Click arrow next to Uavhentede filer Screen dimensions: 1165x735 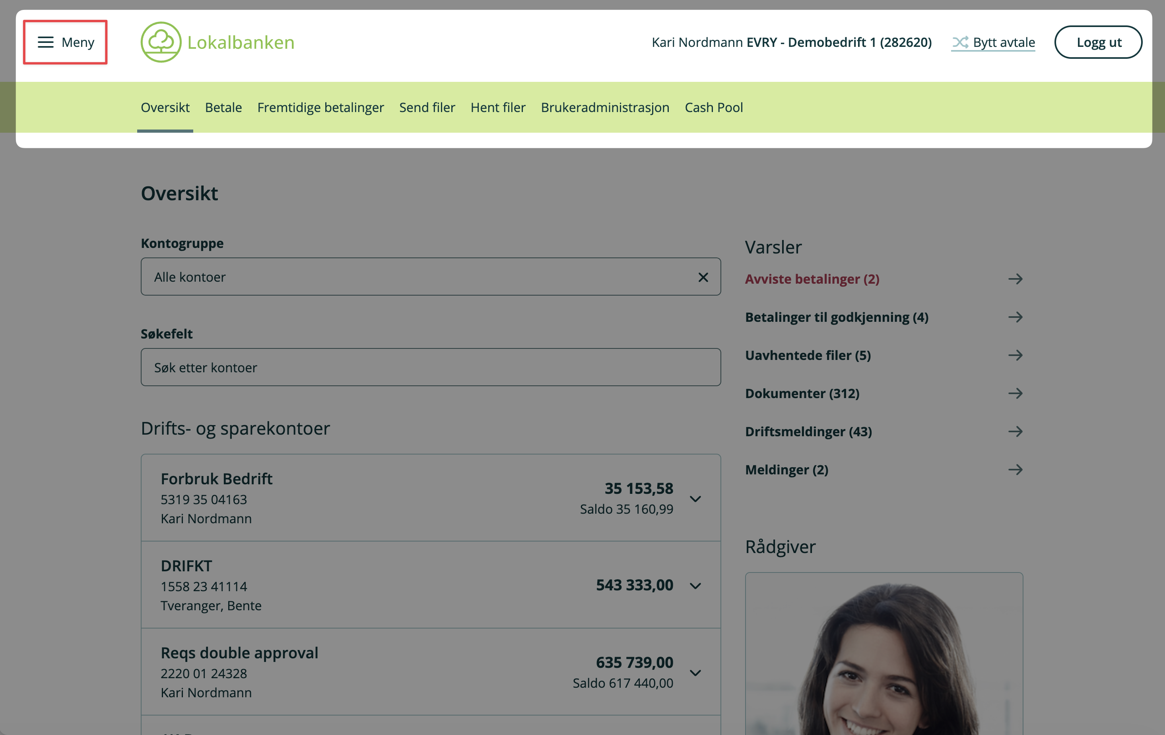(x=1015, y=356)
